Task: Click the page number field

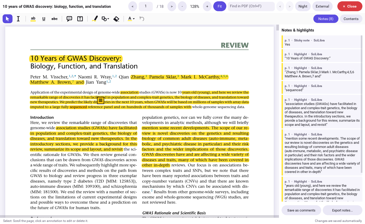Action: click(x=146, y=6)
